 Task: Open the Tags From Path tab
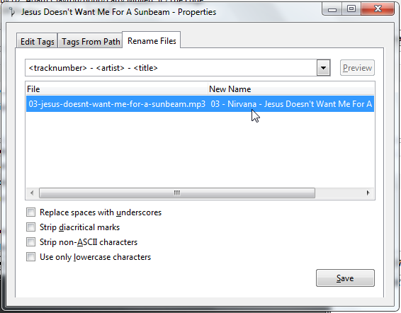pyautogui.click(x=91, y=41)
